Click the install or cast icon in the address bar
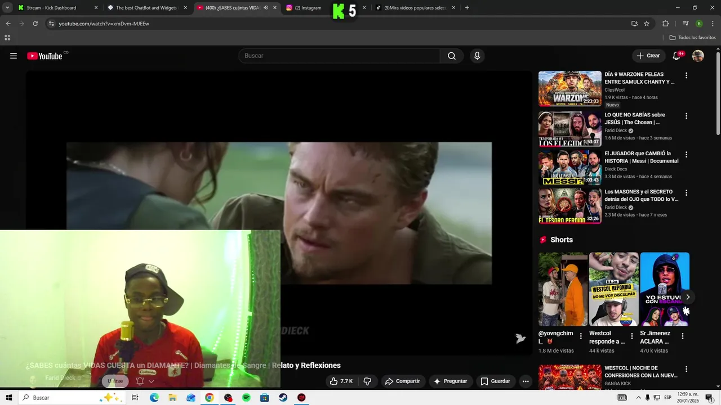This screenshot has width=721, height=405. [x=634, y=24]
